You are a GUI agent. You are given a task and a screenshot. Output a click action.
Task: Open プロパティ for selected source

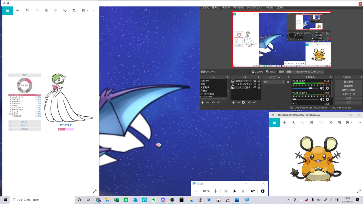tap(257, 72)
